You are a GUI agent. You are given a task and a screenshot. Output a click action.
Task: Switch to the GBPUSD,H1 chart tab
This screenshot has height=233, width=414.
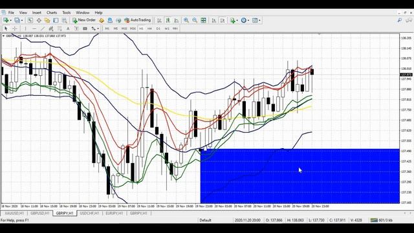point(40,213)
